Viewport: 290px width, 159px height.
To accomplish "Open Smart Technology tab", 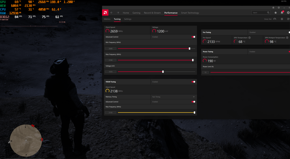I will coord(190,13).
